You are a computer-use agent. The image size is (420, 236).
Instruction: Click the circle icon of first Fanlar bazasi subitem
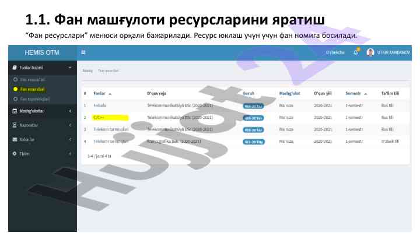[x=15, y=79]
